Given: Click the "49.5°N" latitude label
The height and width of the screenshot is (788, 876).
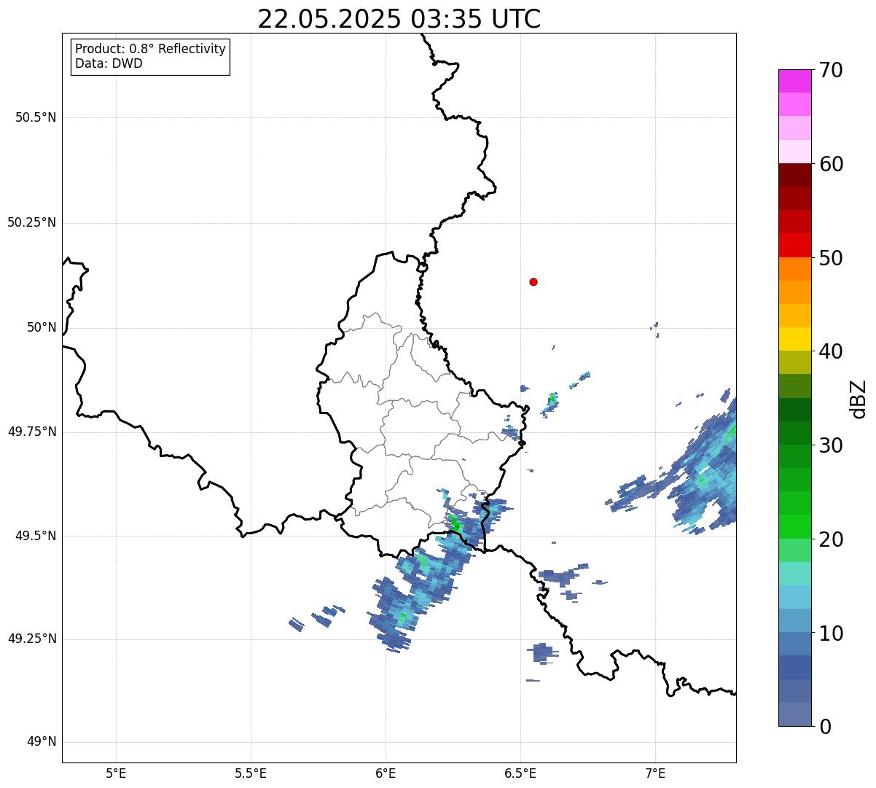Looking at the screenshot, I should pyautogui.click(x=36, y=536).
